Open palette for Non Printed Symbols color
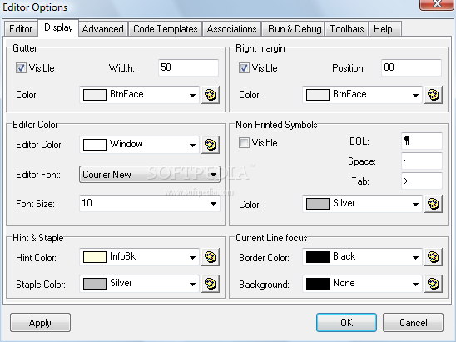The height and width of the screenshot is (342, 456). [434, 204]
